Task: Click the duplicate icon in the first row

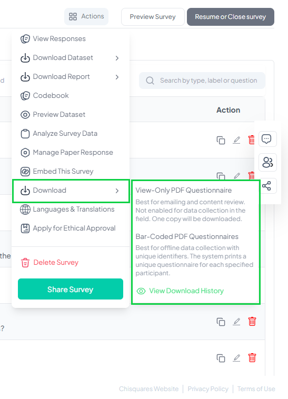Action: [x=221, y=140]
